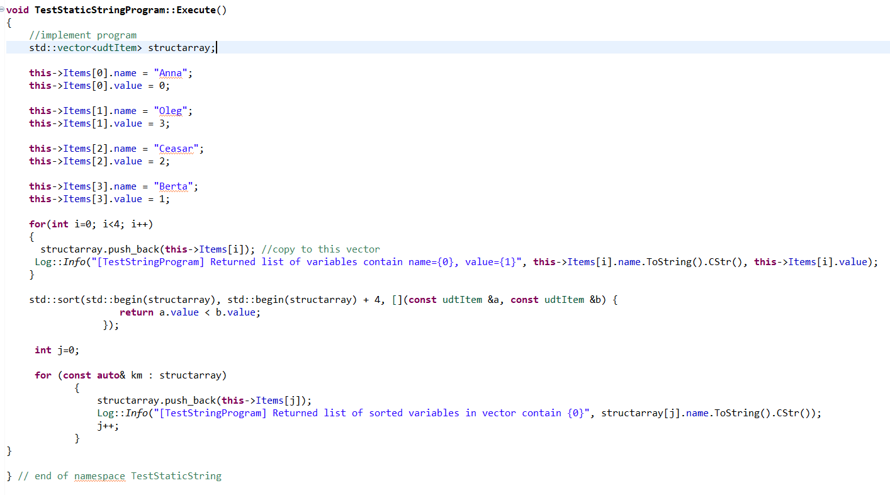890x495 pixels.
Task: Click underlined namespace word in closing comment
Action: coord(99,476)
